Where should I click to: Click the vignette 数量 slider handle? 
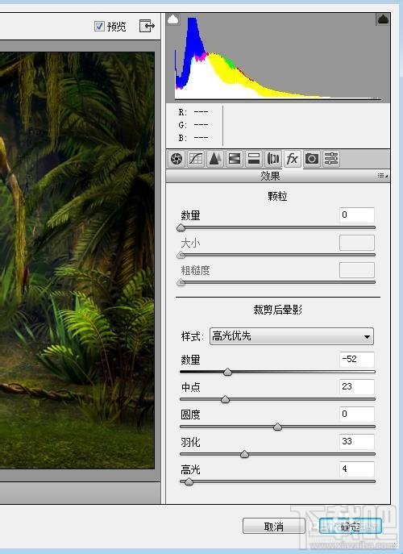[x=228, y=372]
